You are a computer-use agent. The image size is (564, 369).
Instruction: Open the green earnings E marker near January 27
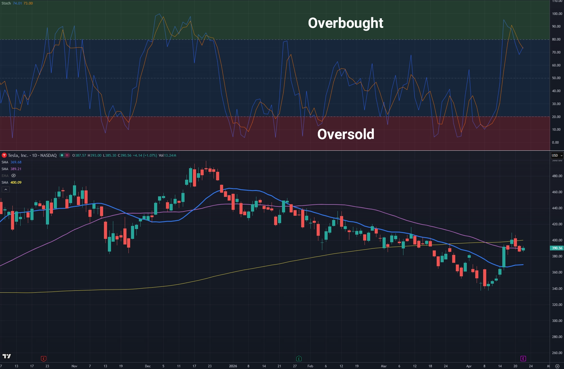coord(299,359)
